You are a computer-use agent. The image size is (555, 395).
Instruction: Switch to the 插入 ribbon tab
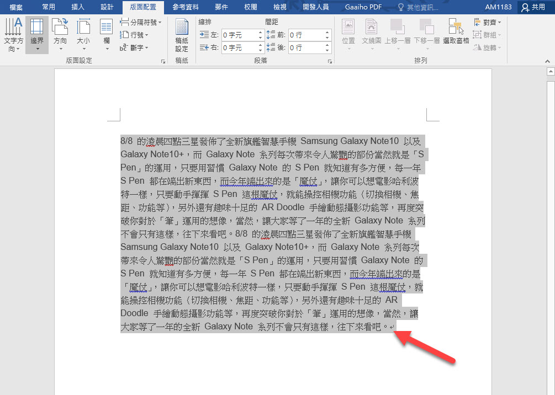78,7
